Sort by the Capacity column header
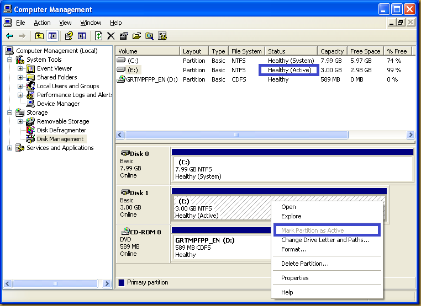Image resolution: width=421 pixels, height=306 pixels. tap(332, 51)
